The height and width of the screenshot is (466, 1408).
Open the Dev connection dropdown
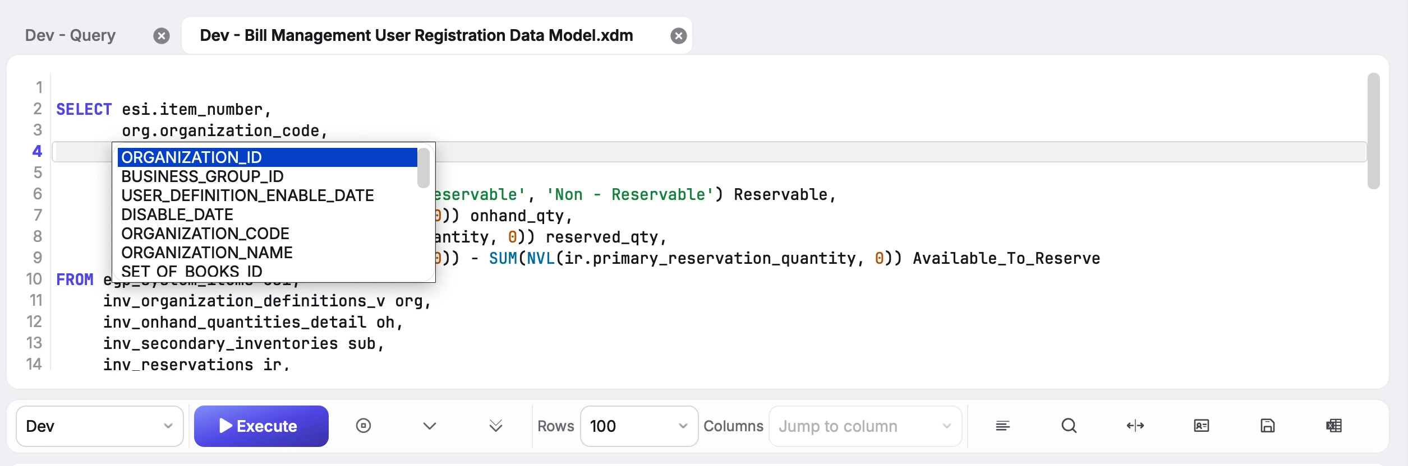pyautogui.click(x=100, y=426)
